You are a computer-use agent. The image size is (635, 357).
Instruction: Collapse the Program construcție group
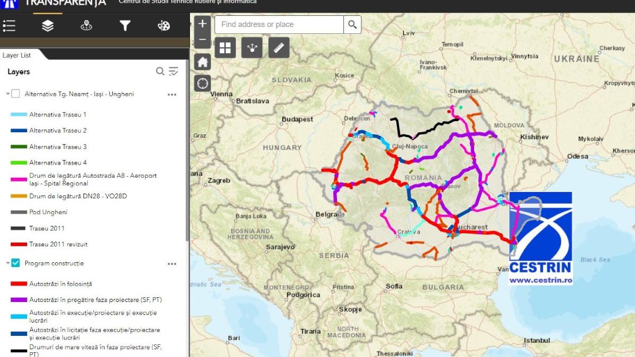coord(6,263)
